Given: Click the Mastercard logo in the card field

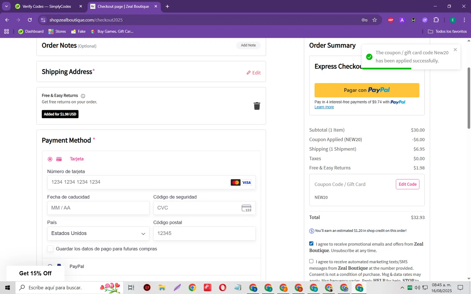Looking at the screenshot, I should coord(235,183).
